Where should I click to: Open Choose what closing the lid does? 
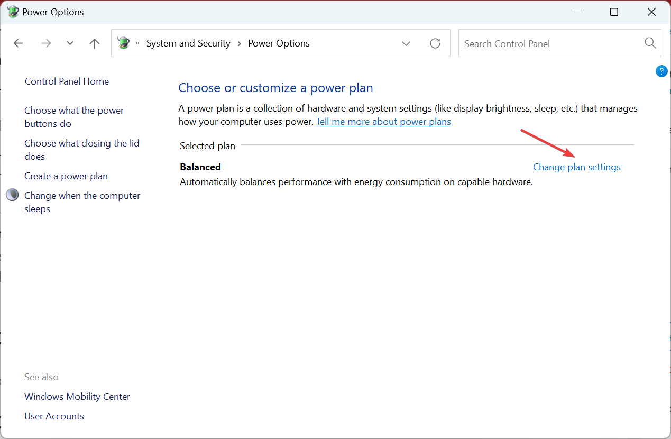(x=82, y=150)
